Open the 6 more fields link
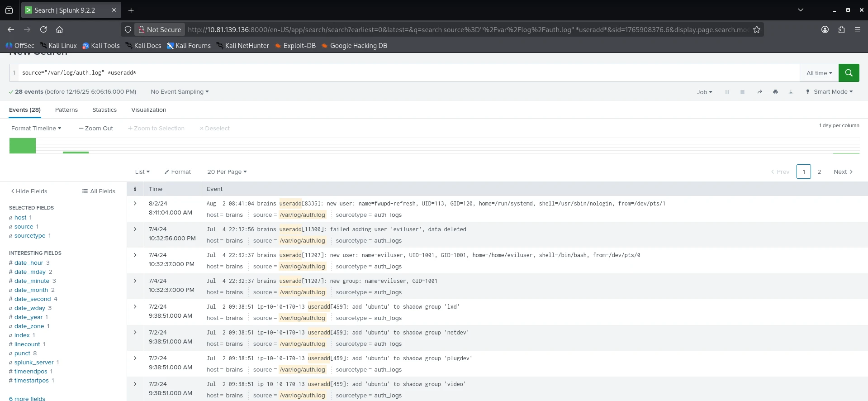The image size is (868, 401). click(27, 398)
